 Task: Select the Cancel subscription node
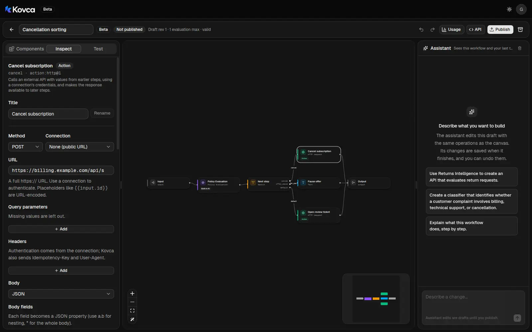(x=319, y=154)
